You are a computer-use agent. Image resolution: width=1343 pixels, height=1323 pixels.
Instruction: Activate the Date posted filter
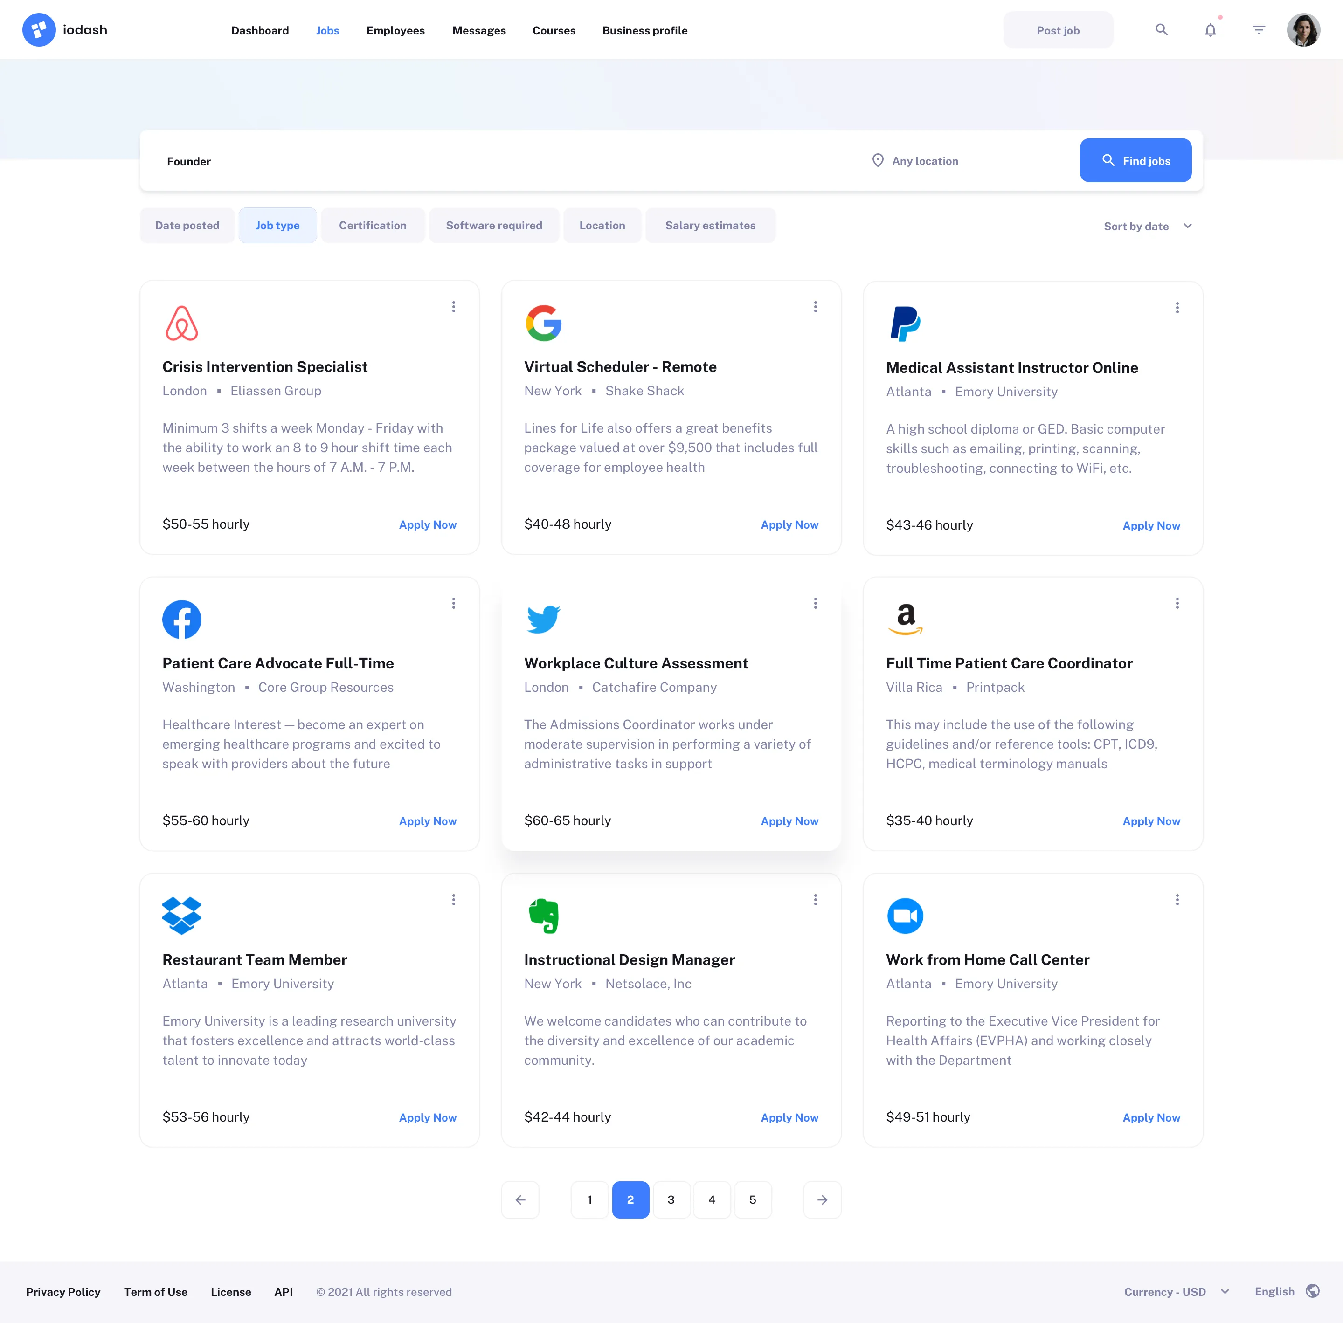[x=187, y=225]
